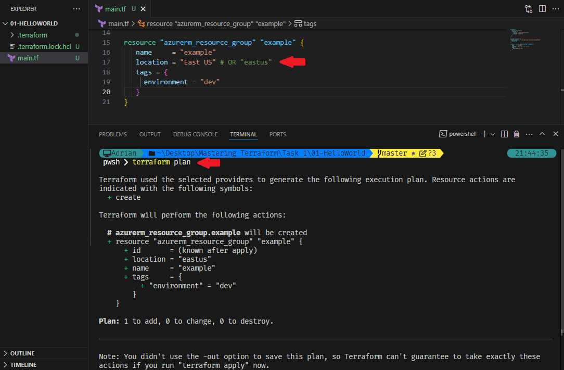
Task: Click the Plan: 1 to add summary line
Action: pos(186,321)
